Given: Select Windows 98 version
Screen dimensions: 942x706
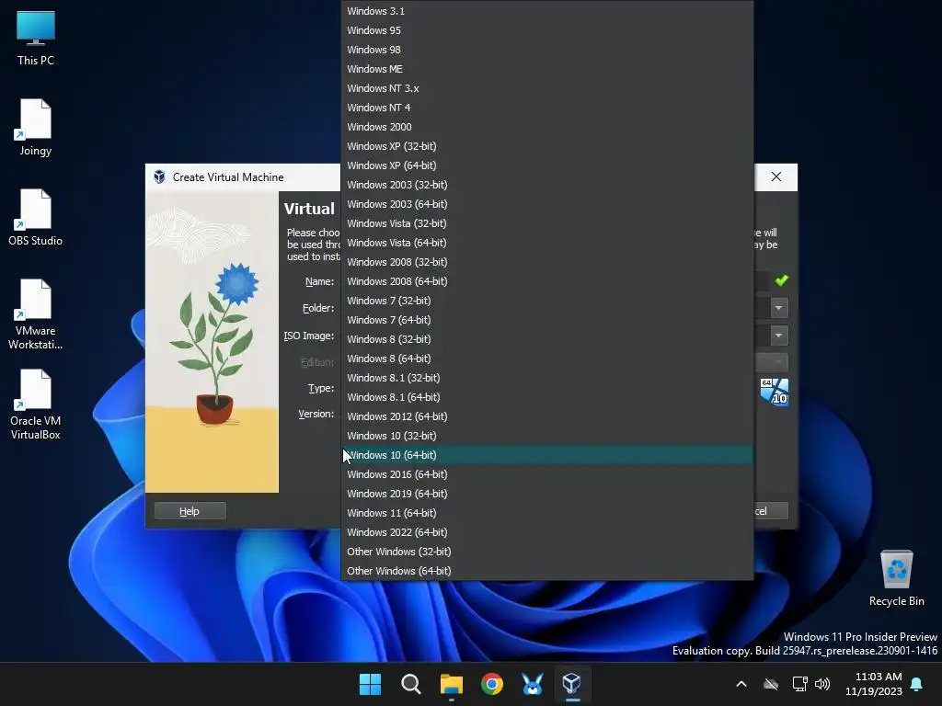Looking at the screenshot, I should click(x=547, y=50).
